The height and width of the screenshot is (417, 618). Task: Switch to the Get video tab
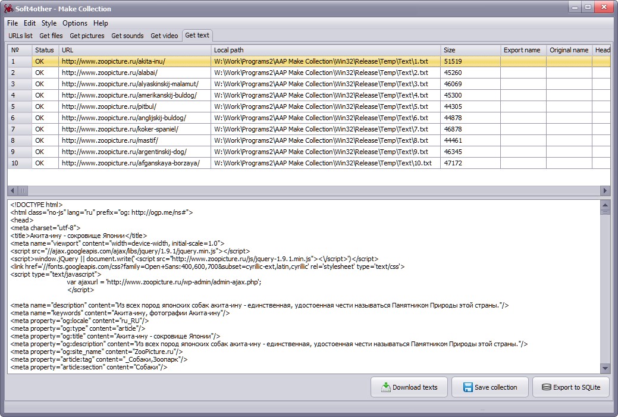click(164, 36)
